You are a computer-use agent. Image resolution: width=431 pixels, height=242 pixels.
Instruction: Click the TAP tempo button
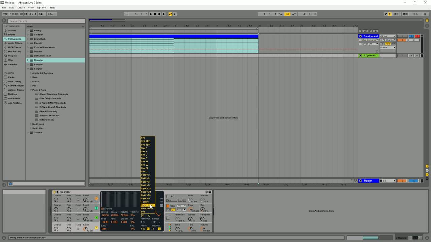[x=5, y=14]
